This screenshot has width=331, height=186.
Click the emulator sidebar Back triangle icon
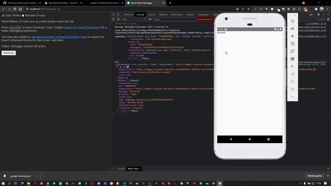292,74
